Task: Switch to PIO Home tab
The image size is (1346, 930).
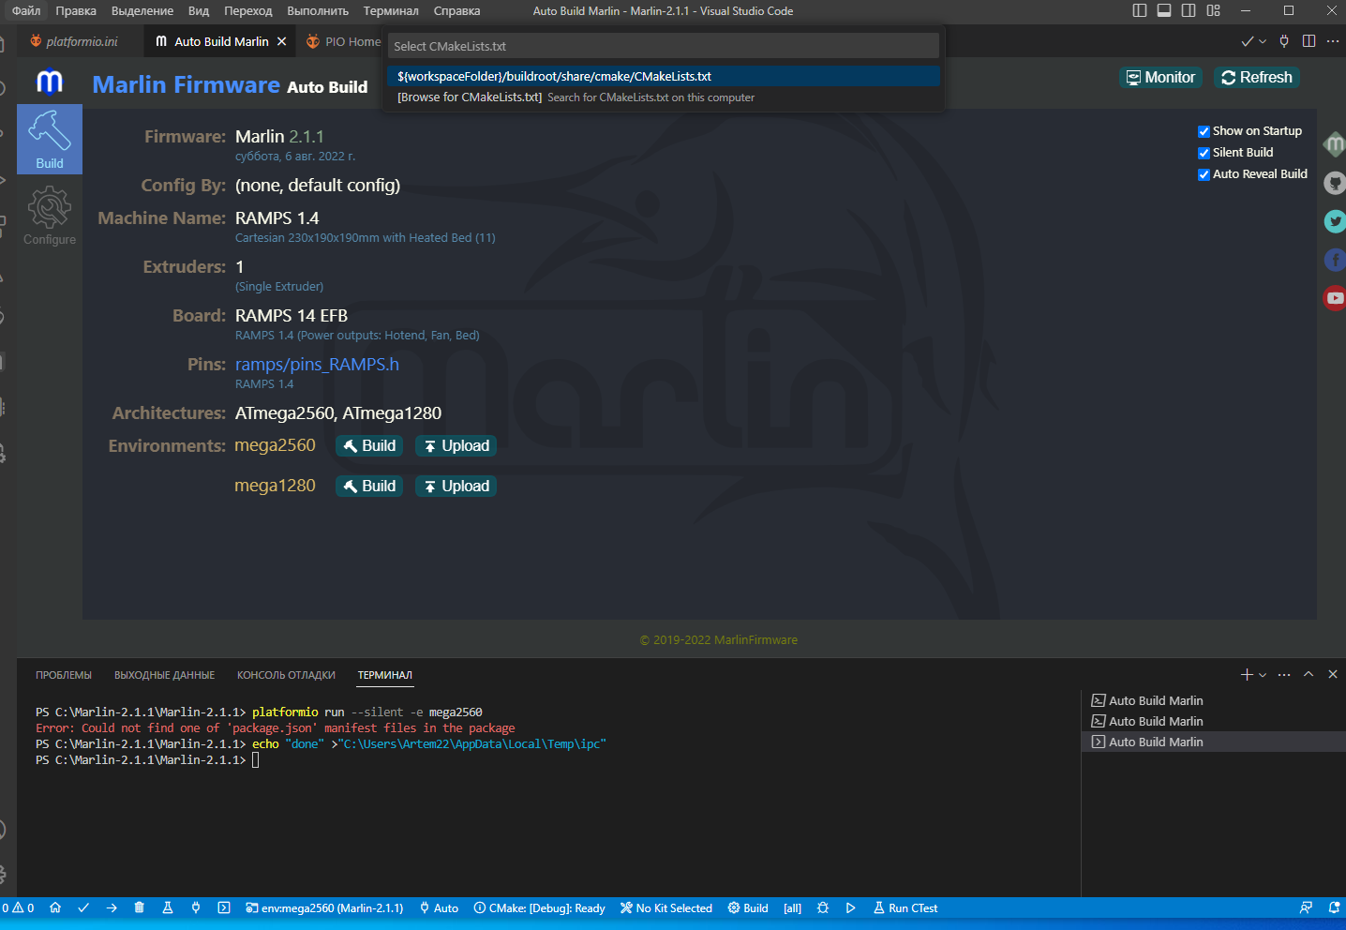Action: click(343, 41)
